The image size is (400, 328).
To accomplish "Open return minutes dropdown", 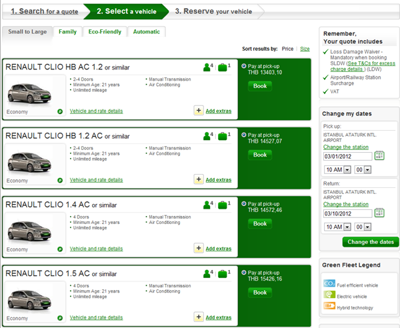I will 363,227.
